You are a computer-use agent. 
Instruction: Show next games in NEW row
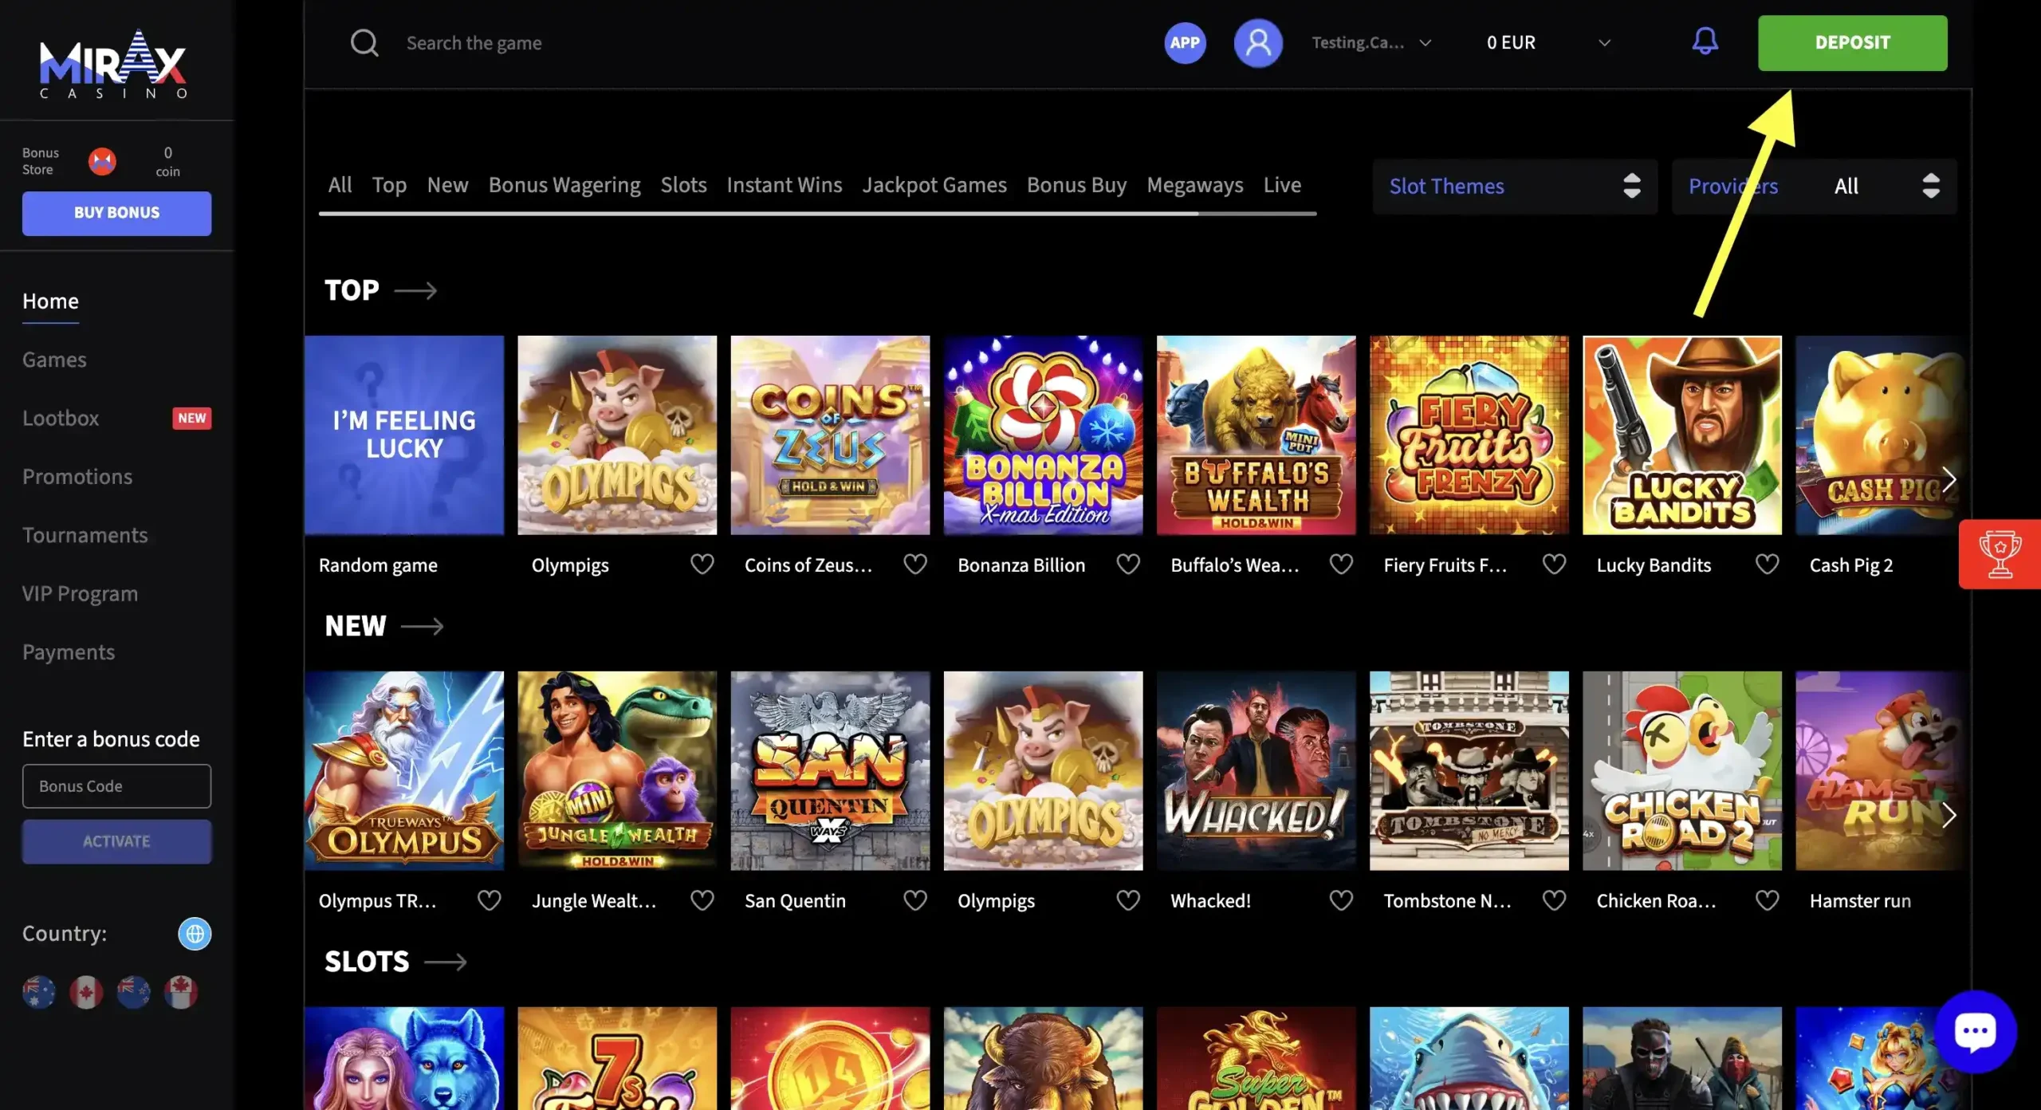pos(1949,816)
